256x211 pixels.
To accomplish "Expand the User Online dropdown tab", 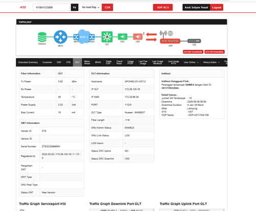I will 191,62.
